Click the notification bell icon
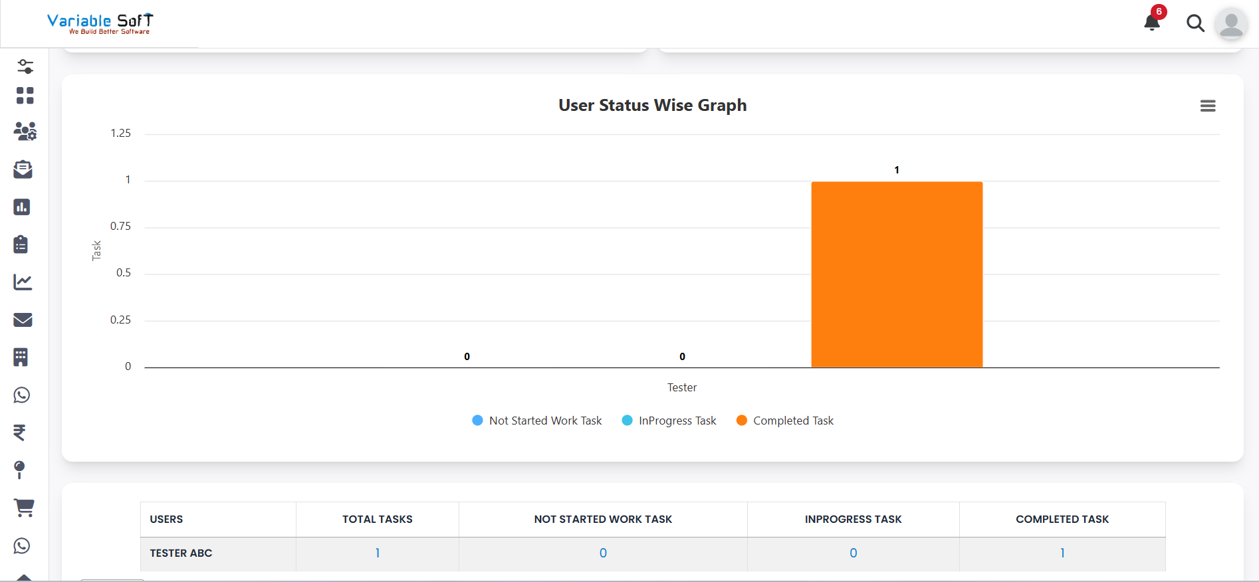The image size is (1259, 582). pos(1152,23)
